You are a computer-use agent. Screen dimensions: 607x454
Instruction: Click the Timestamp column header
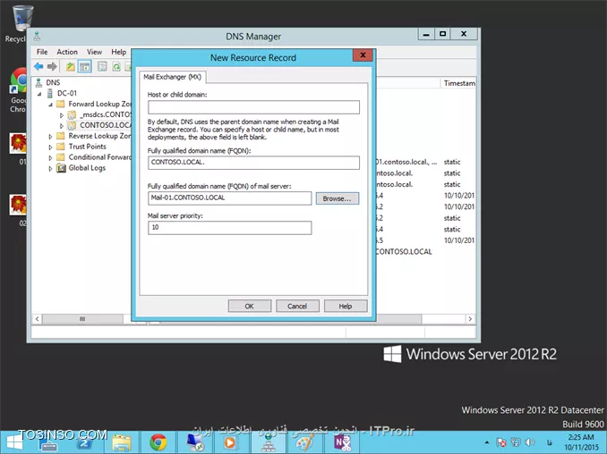click(x=458, y=83)
